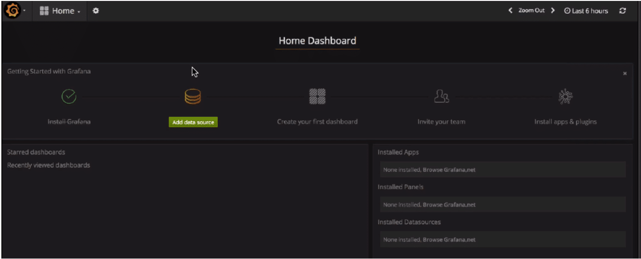This screenshot has height=259, width=641.
Task: Open Install apps & plugins step
Action: coord(566,122)
